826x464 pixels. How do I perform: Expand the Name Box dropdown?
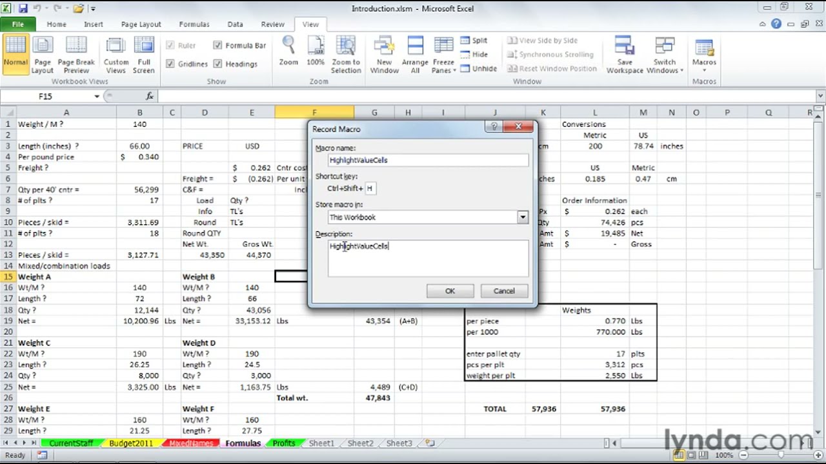pos(97,95)
